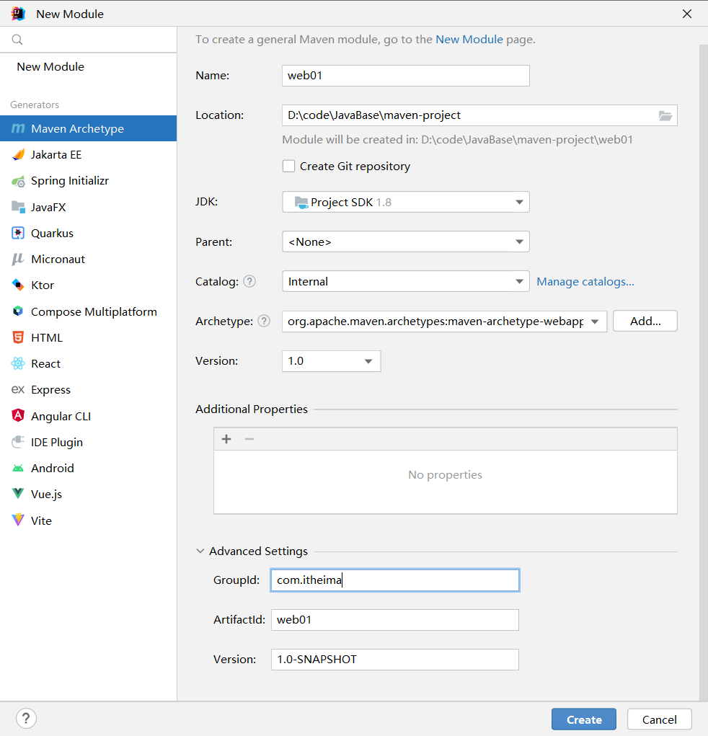
Task: Select the New Module list item
Action: point(50,67)
